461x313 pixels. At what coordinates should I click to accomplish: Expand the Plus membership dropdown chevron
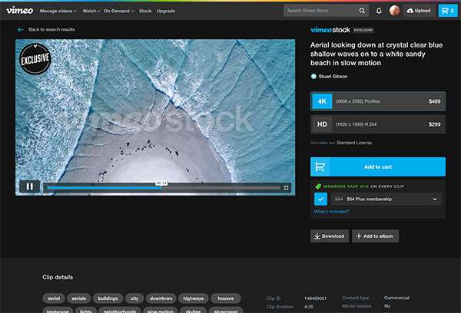pos(436,199)
